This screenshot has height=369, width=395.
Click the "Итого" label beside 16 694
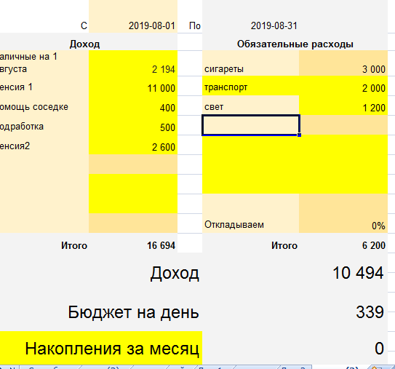tap(74, 245)
